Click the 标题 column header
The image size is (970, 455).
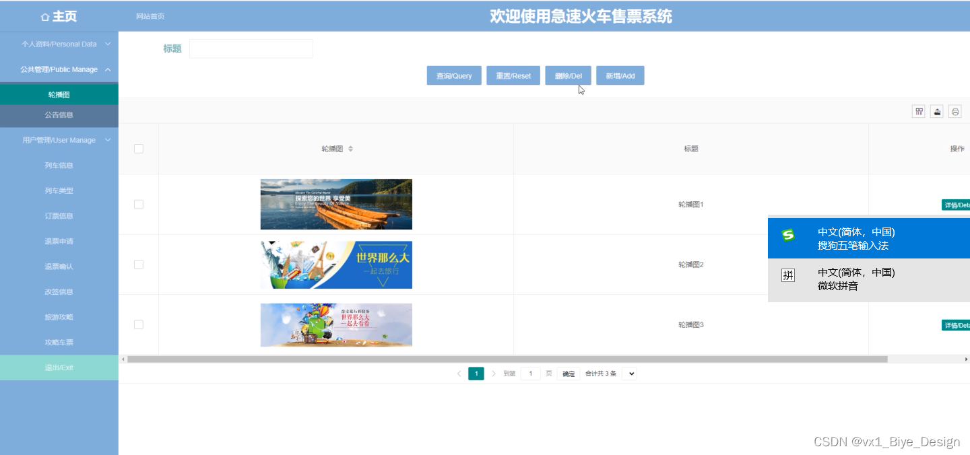[x=691, y=149]
